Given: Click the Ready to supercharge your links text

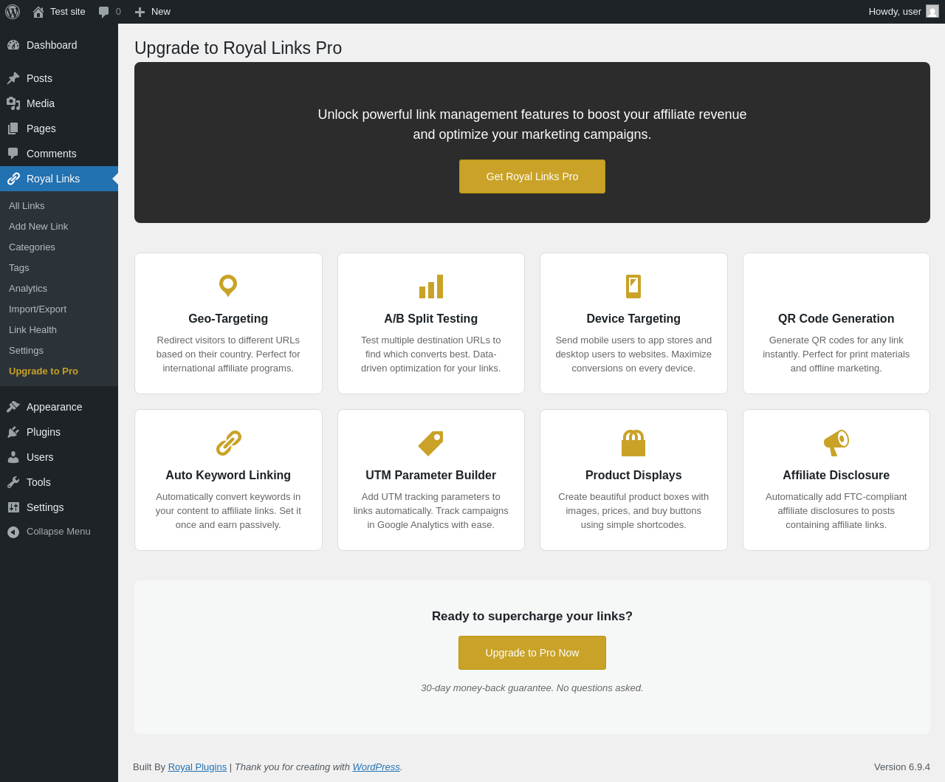Looking at the screenshot, I should click(532, 617).
